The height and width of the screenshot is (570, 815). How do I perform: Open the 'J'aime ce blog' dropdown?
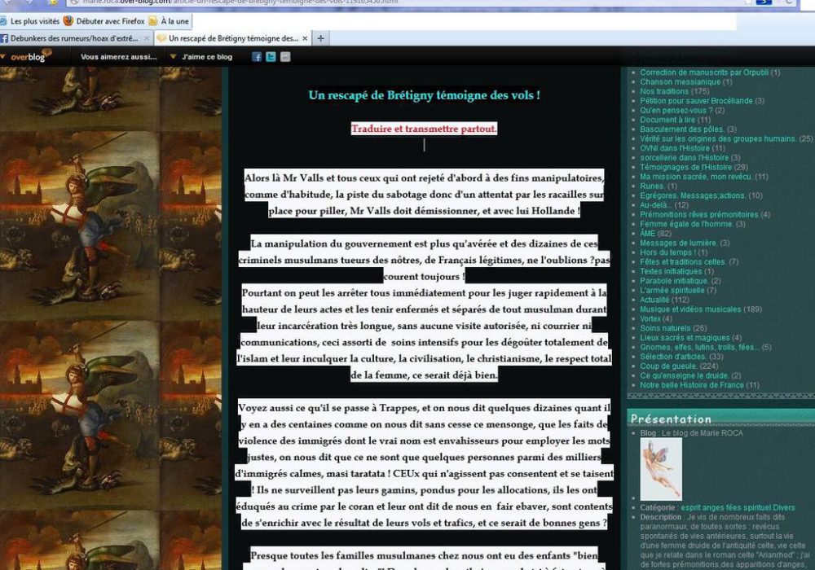(x=201, y=57)
